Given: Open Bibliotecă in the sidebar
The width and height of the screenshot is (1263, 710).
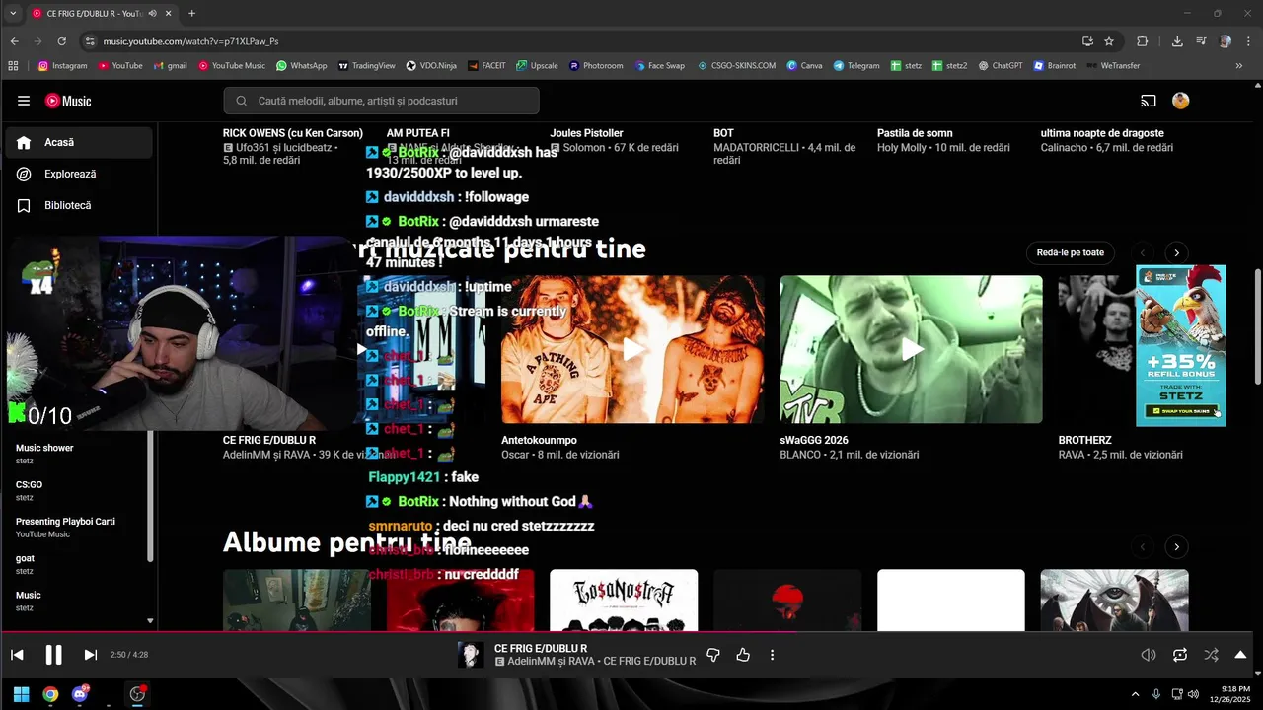Looking at the screenshot, I should pyautogui.click(x=79, y=205).
